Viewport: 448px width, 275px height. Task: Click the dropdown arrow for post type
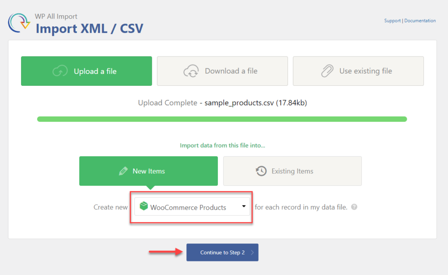click(x=244, y=207)
